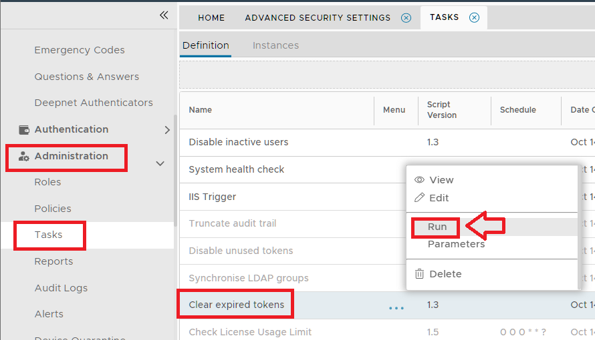Select the Disable inactive users task row
This screenshot has height=340, width=595.
[239, 142]
